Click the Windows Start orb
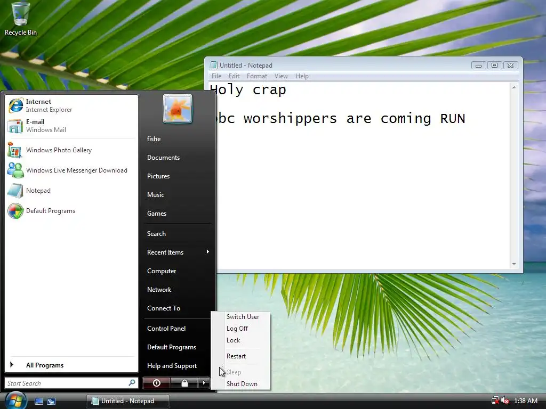The image size is (546, 409). 15,400
